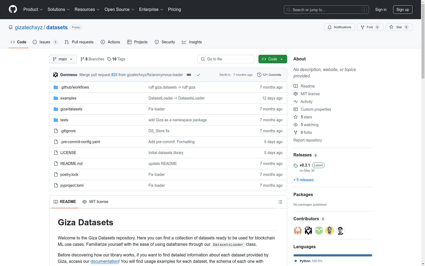The image size is (425, 266).
Task: Open the README.md file
Action: pos(71,164)
